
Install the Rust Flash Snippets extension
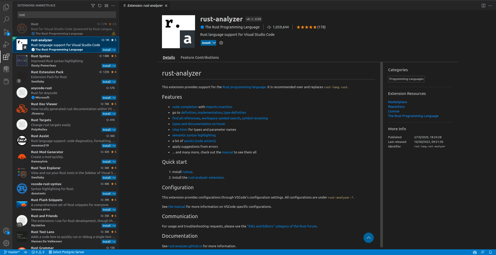click(106, 210)
